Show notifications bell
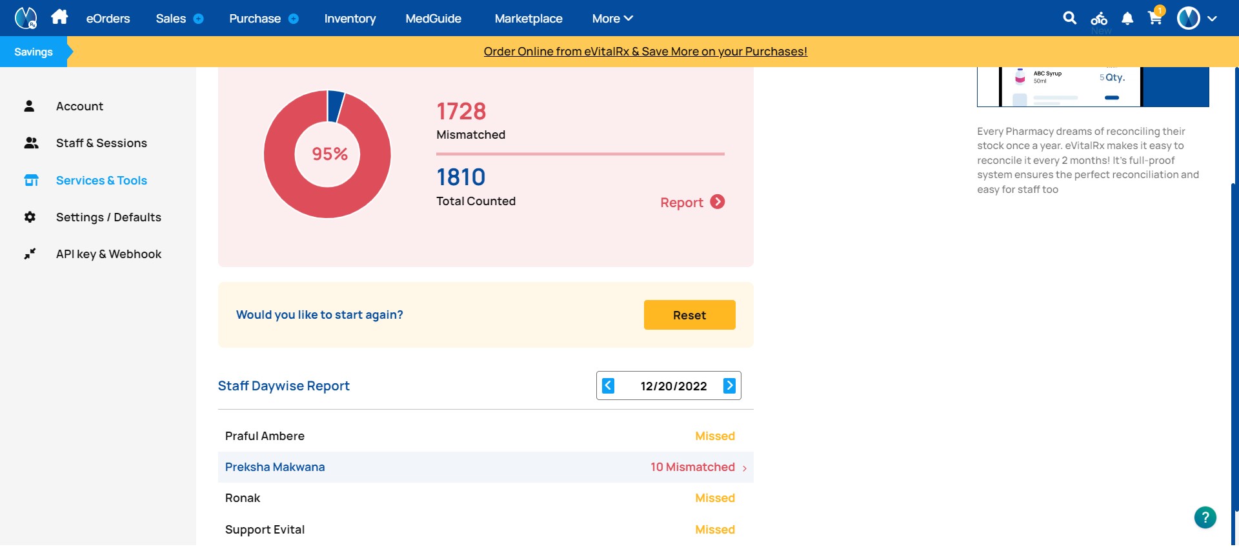Viewport: 1239px width, 551px height. coord(1127,19)
